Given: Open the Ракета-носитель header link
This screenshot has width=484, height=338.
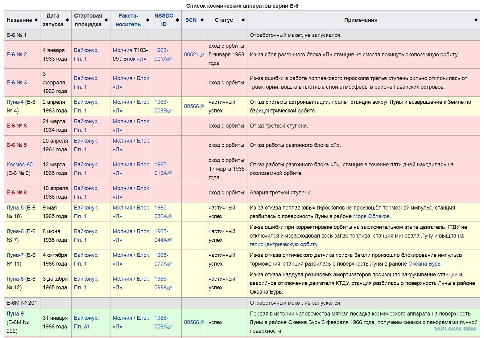Looking at the screenshot, I should 128,20.
